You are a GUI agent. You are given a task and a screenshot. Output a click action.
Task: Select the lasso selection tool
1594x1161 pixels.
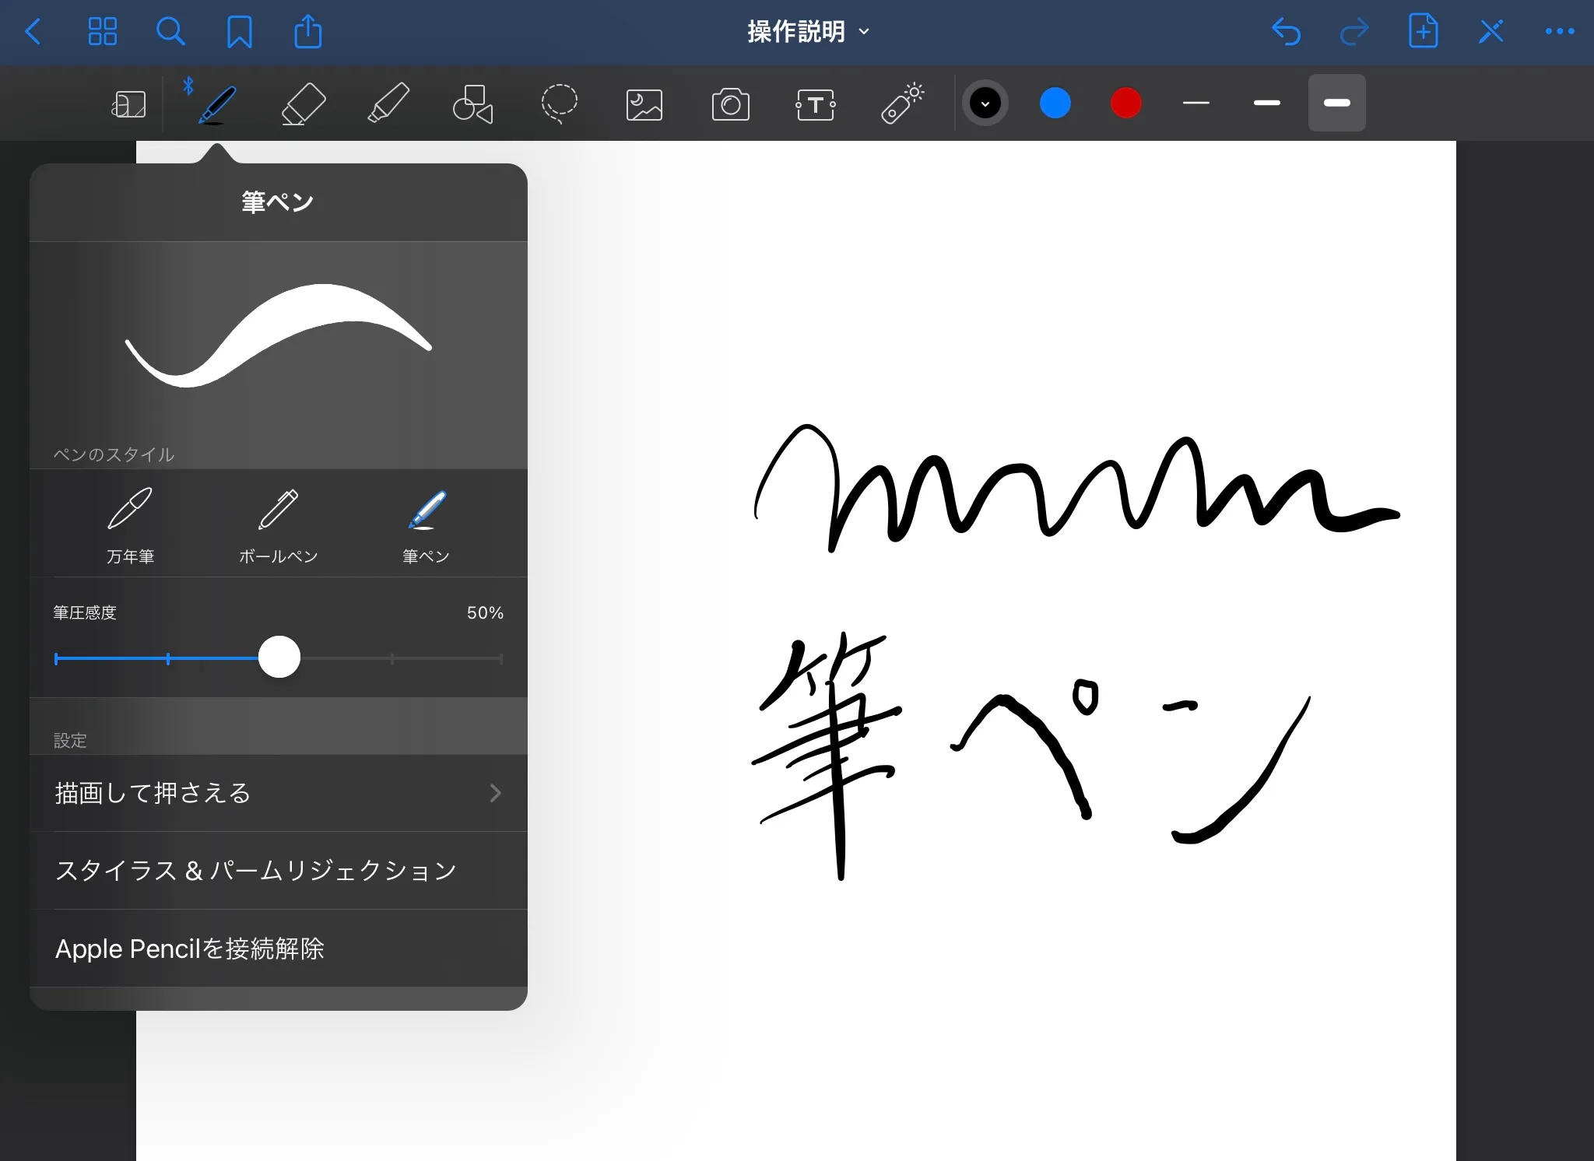tap(559, 103)
